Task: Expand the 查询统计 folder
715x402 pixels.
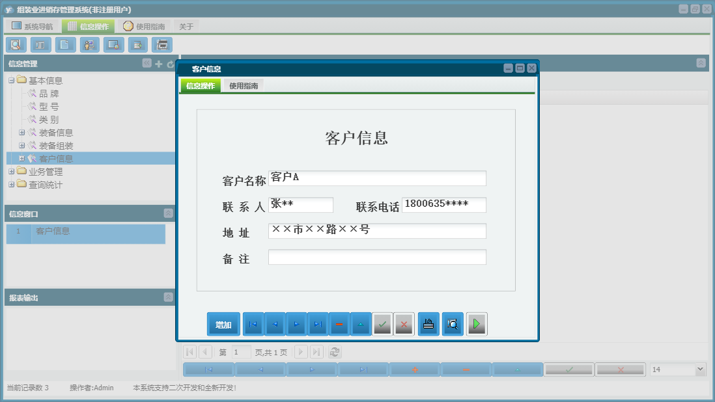Action: [12, 185]
